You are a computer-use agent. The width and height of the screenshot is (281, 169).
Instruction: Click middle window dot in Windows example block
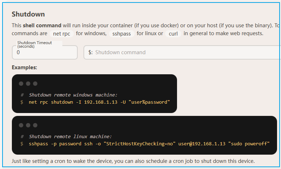tap(28, 84)
